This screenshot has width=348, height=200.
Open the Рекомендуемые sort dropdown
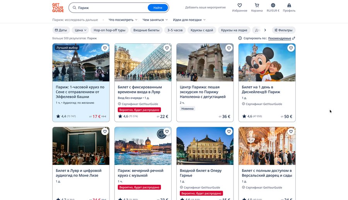280,38
